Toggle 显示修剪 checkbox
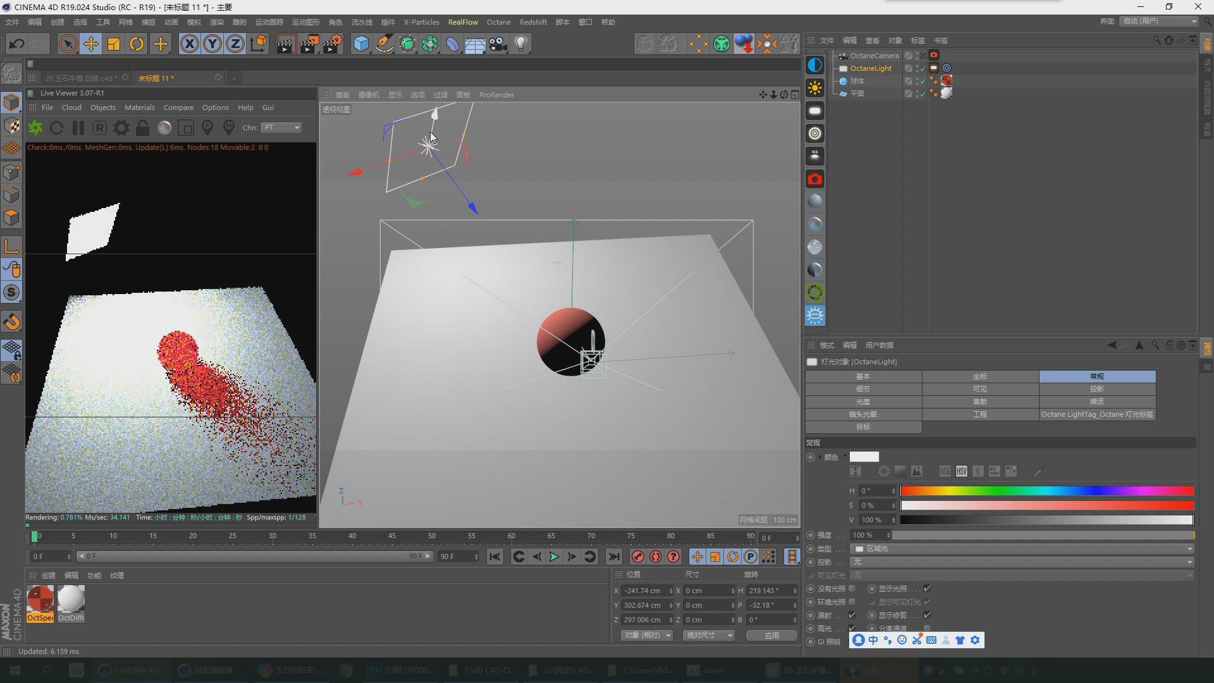Viewport: 1214px width, 683px height. pos(927,615)
